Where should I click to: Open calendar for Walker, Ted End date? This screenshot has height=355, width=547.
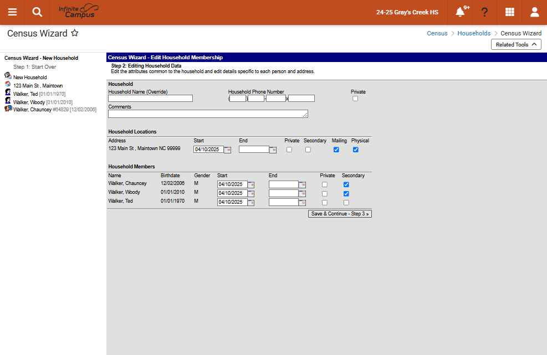point(302,203)
